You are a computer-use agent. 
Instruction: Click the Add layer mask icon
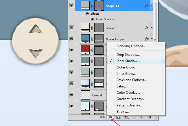click(x=118, y=117)
